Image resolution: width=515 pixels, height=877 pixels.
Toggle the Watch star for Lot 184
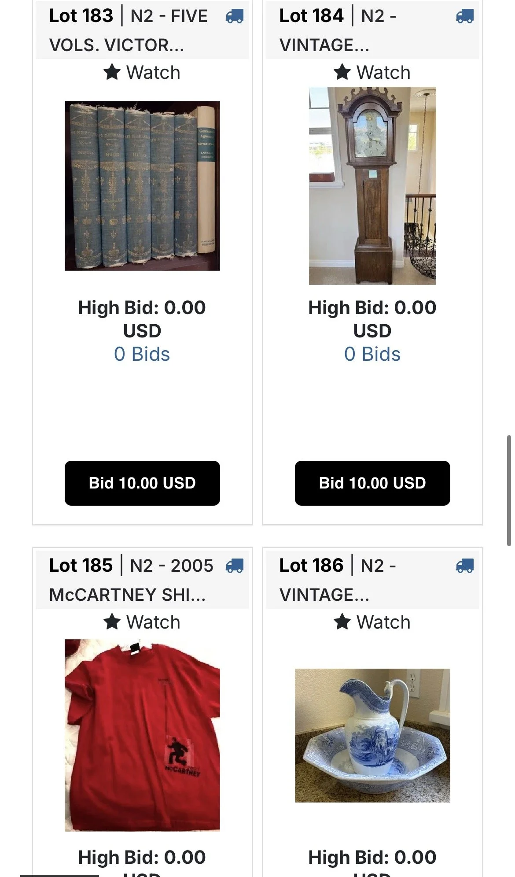372,72
